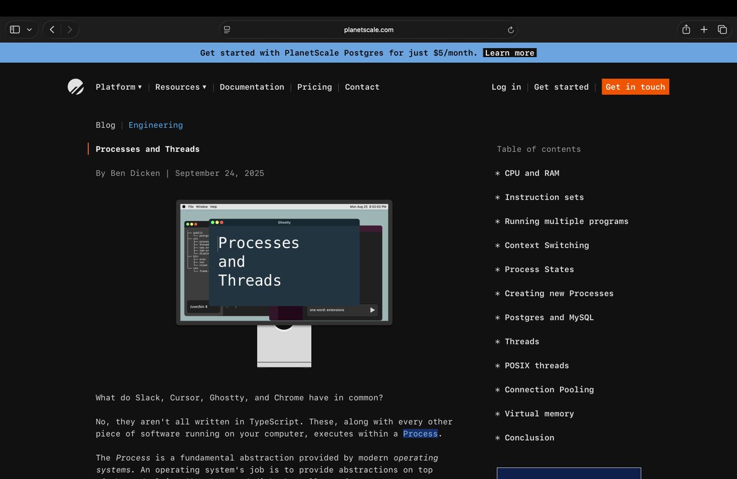Image resolution: width=737 pixels, height=479 pixels.
Task: Go to the Blog breadcrumb
Action: (106, 125)
